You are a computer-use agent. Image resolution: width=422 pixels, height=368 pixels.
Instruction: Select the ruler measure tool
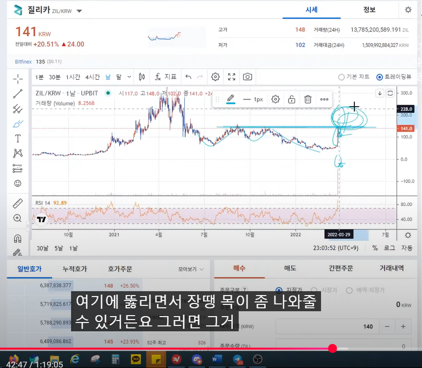[x=18, y=204]
